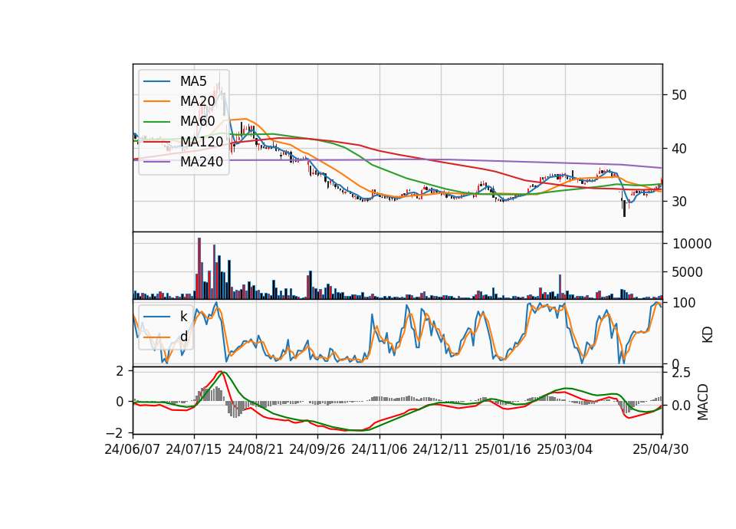Click the MA20 legend label
This screenshot has width=736, height=529.
pyautogui.click(x=197, y=101)
